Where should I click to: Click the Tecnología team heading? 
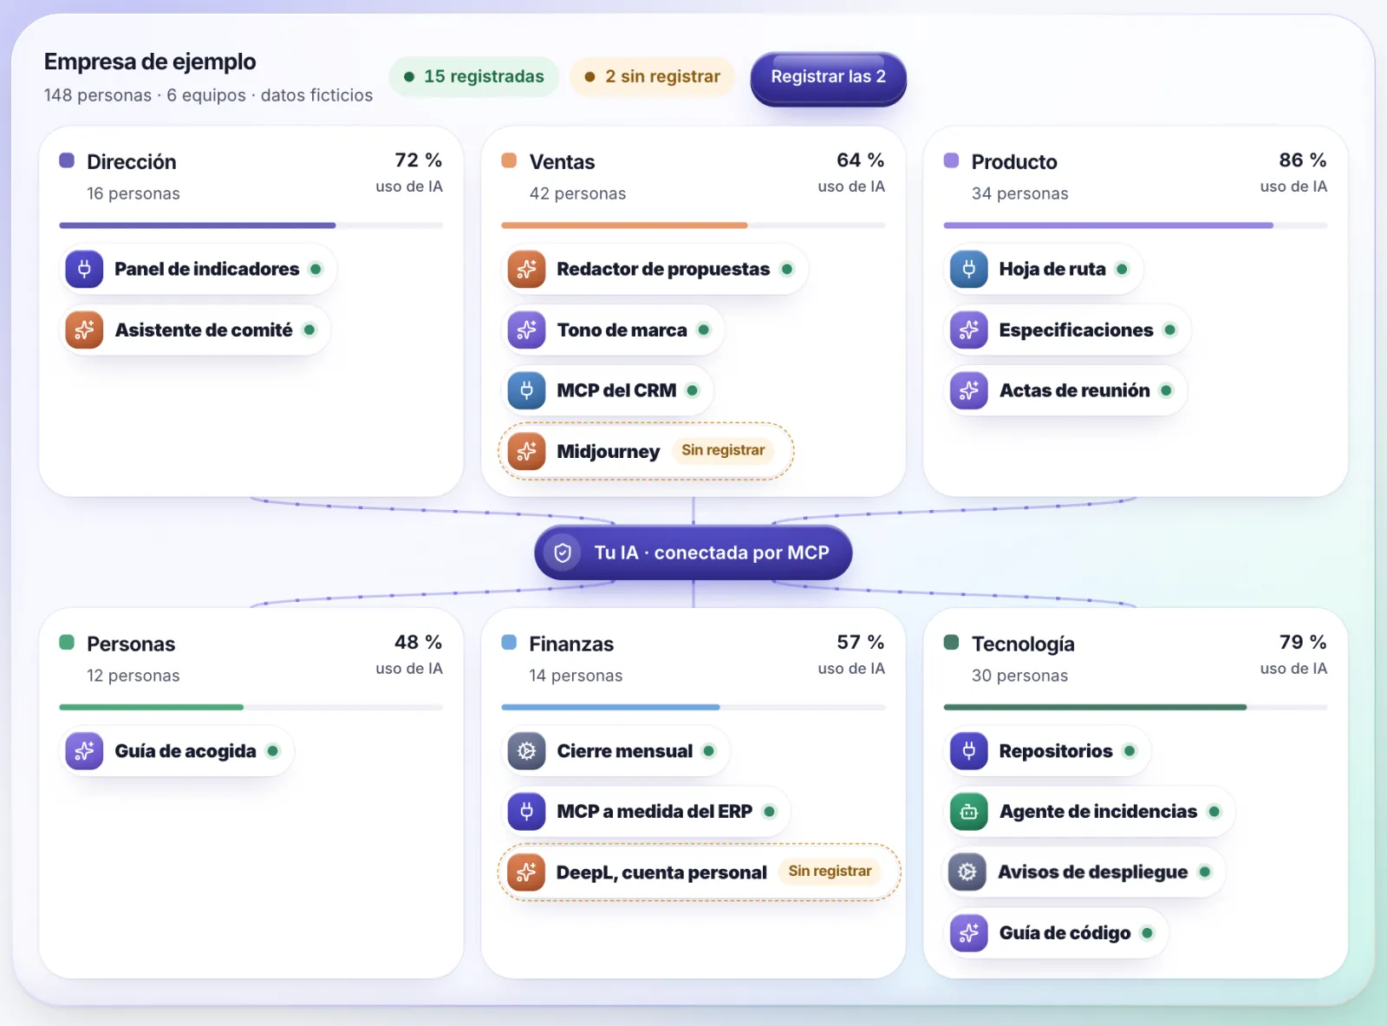1023,644
